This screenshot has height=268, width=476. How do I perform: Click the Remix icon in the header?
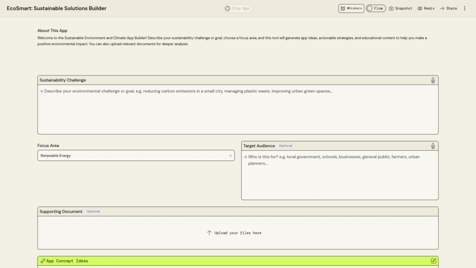(x=420, y=8)
